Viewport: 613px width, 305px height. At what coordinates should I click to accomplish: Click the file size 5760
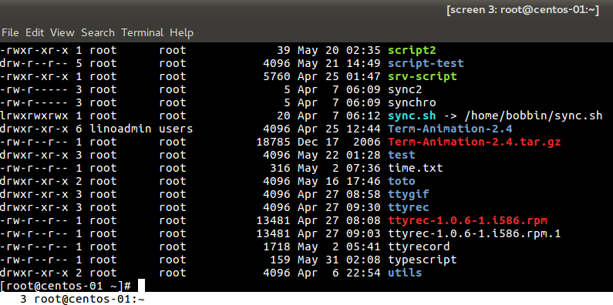click(x=276, y=76)
